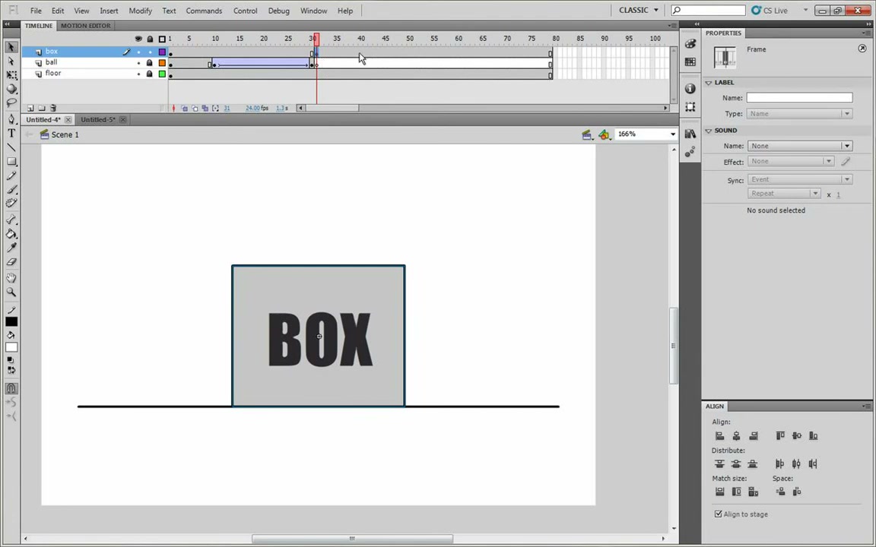Click the CS Live button
Image resolution: width=876 pixels, height=547 pixels.
coord(770,10)
